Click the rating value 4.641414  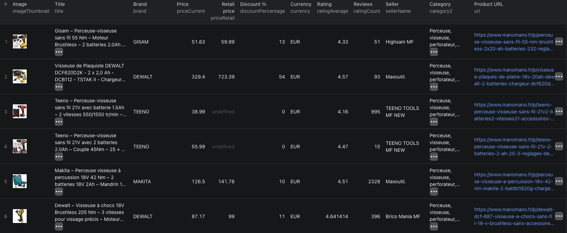(337, 216)
